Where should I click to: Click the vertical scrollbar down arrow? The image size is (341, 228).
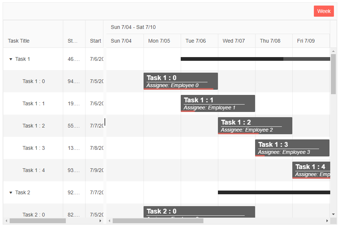[334, 214]
